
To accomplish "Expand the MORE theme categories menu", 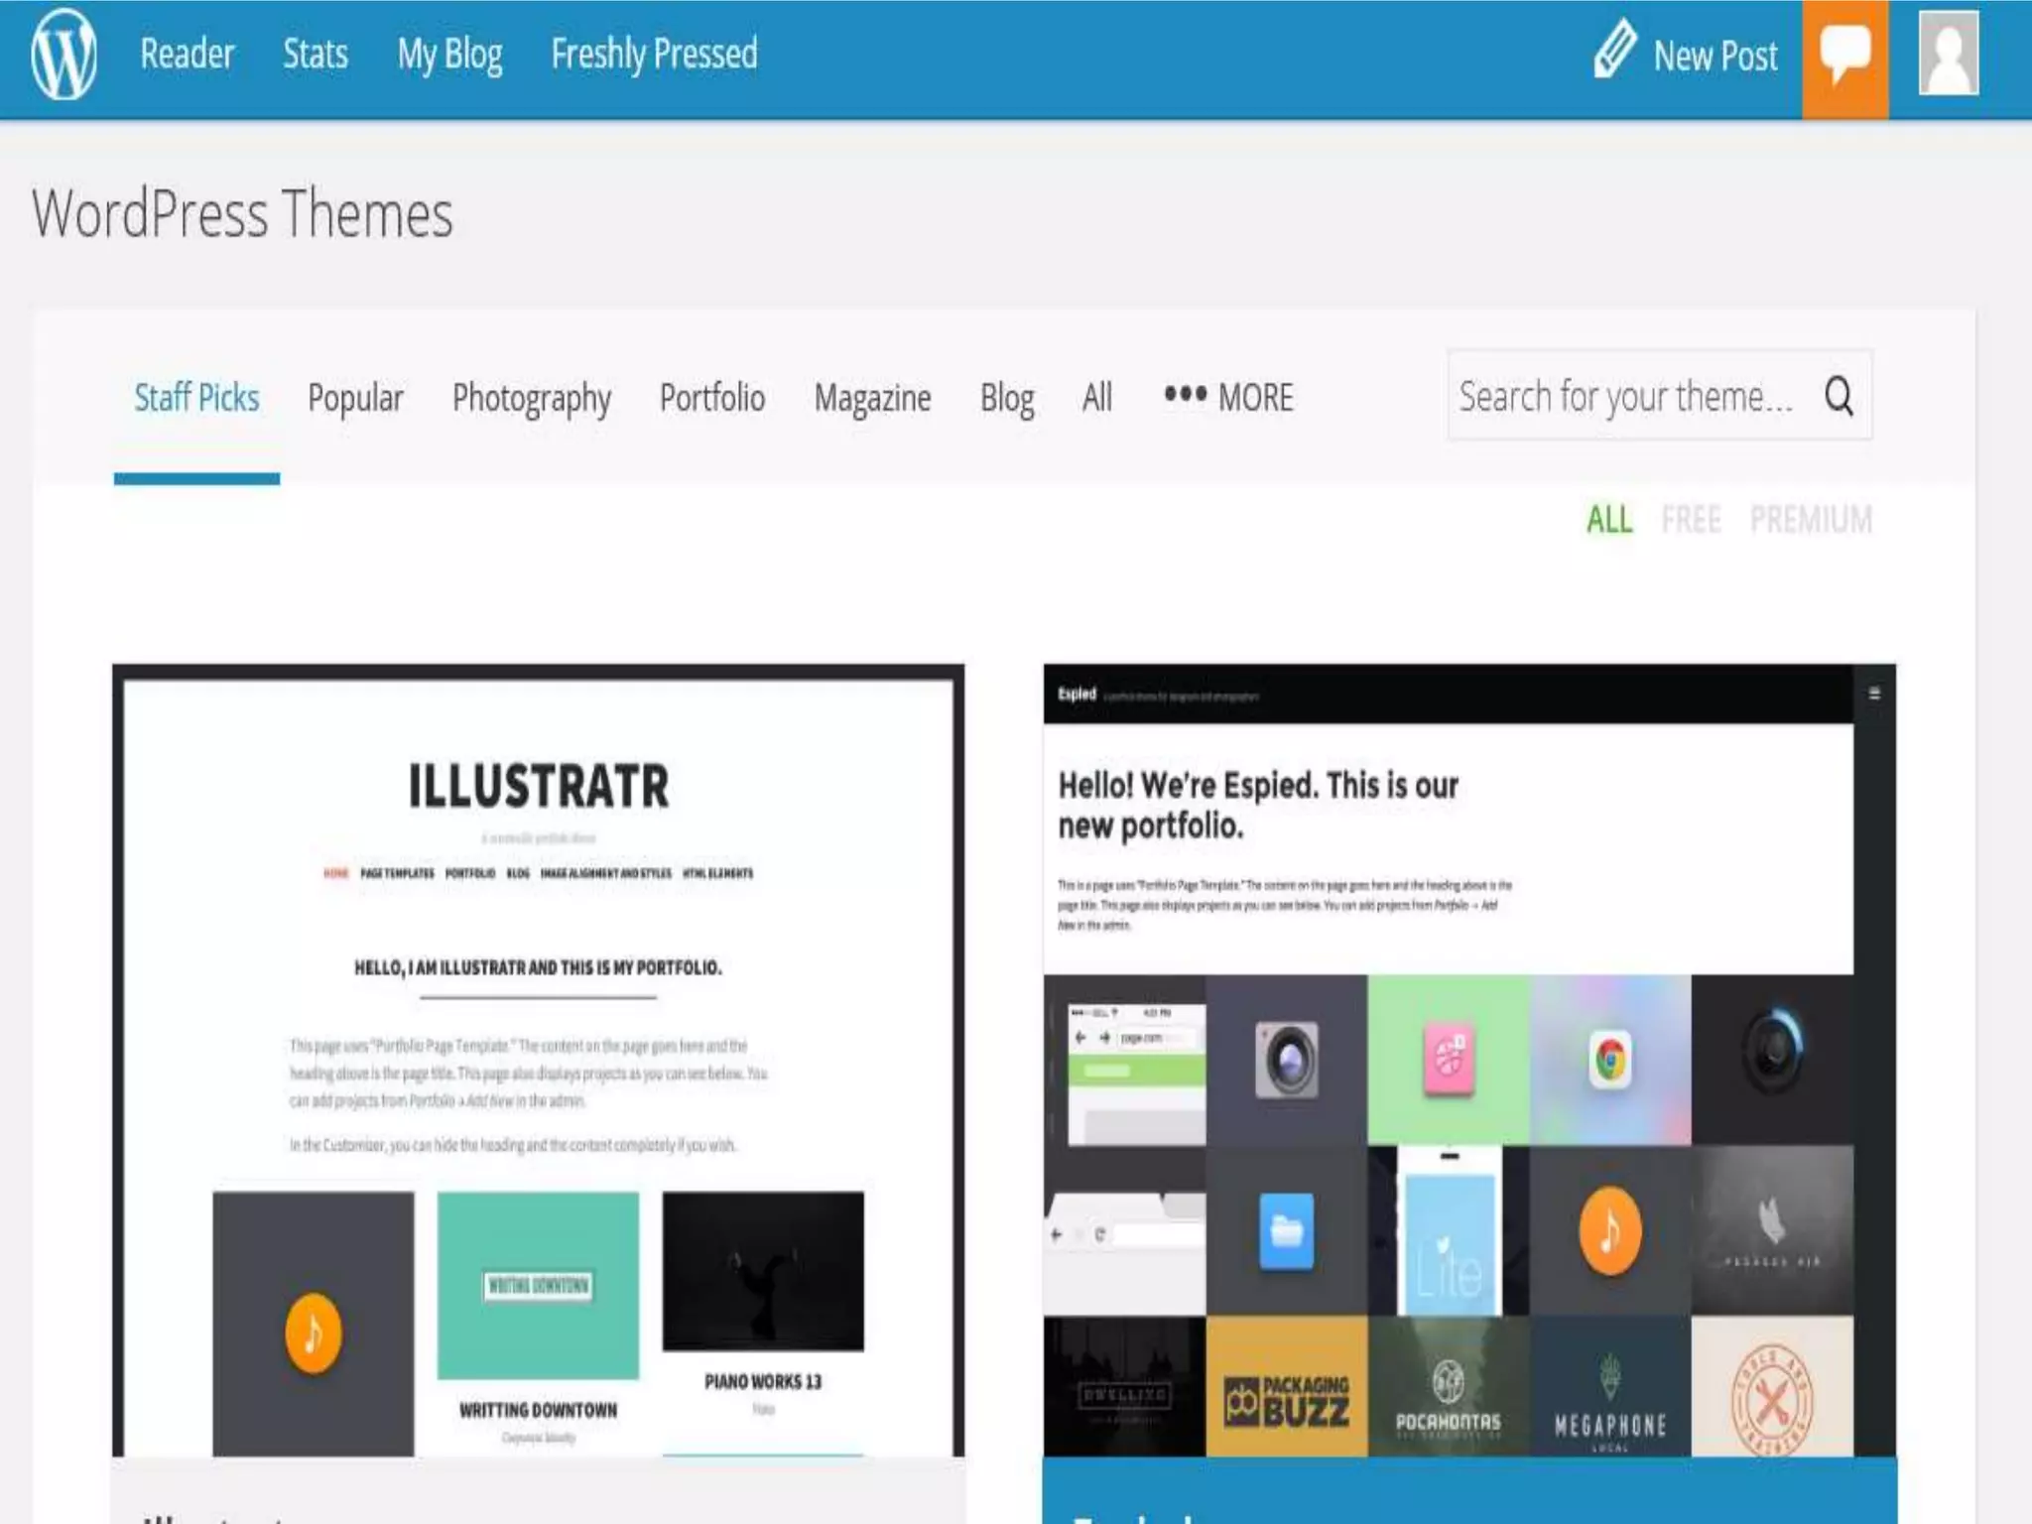I will 1228,398.
